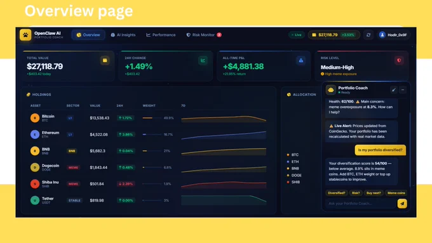Click the Allocation section icon
432x243 pixels.
(288, 95)
